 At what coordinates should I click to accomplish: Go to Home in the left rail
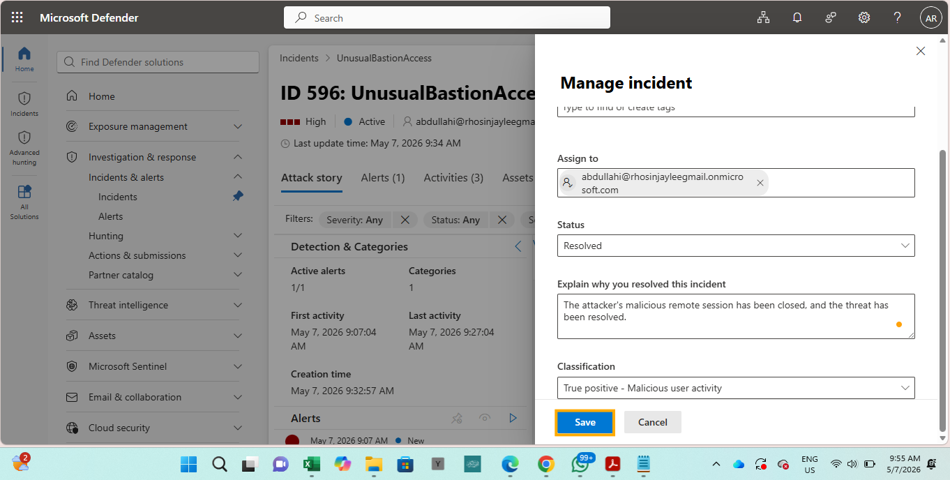(24, 59)
